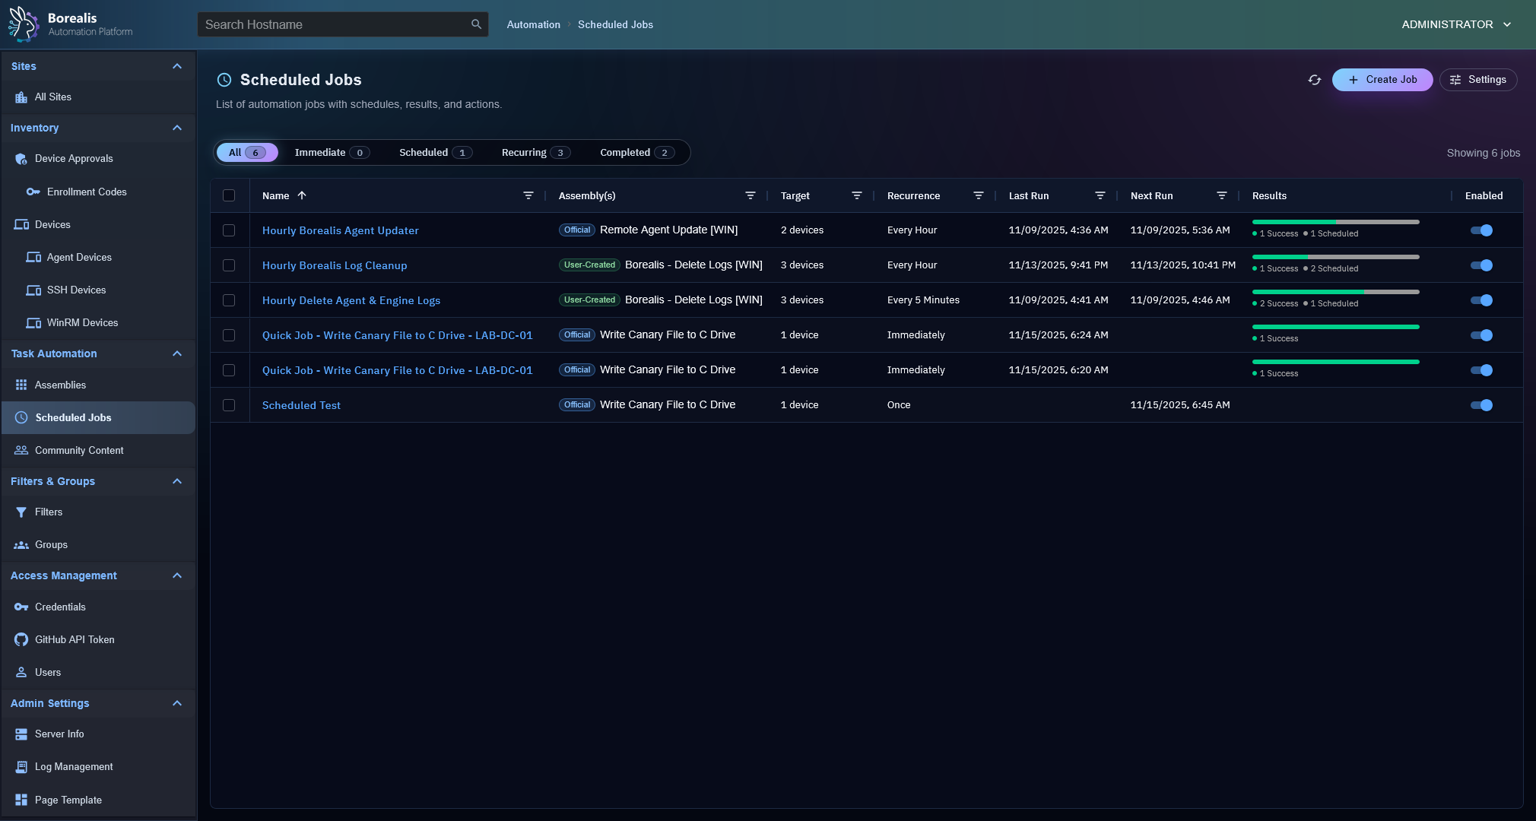Tick the select-all header checkbox
Image resolution: width=1536 pixels, height=821 pixels.
229,195
